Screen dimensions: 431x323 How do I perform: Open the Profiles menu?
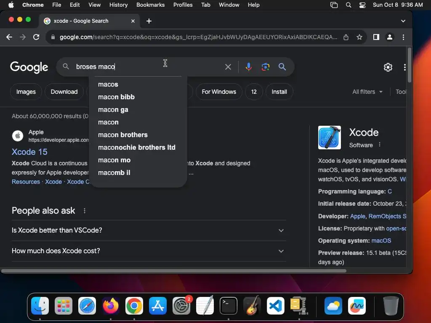pos(183,5)
